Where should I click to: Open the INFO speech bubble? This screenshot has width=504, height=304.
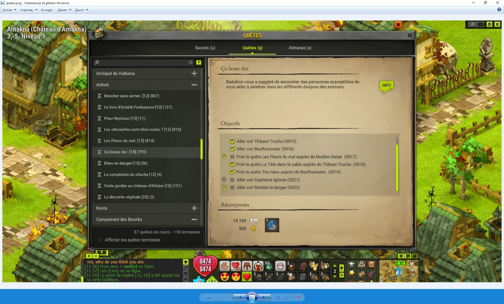pyautogui.click(x=386, y=86)
